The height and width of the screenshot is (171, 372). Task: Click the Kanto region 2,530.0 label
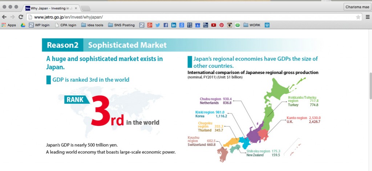[x=303, y=118]
